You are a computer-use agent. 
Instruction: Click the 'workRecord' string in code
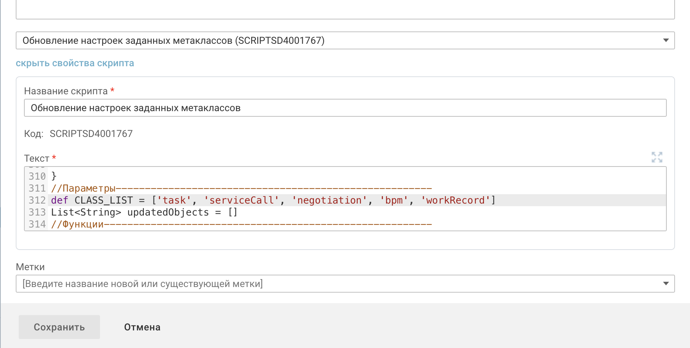[456, 201]
